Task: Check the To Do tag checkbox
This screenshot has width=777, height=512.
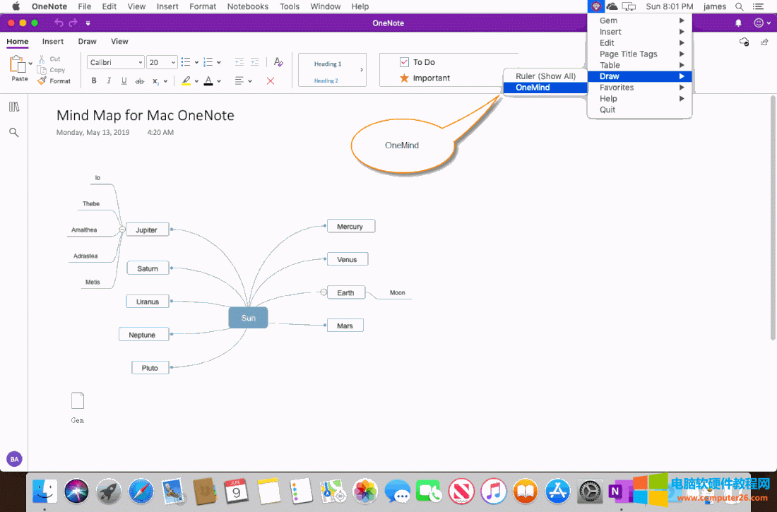Action: pyautogui.click(x=405, y=62)
